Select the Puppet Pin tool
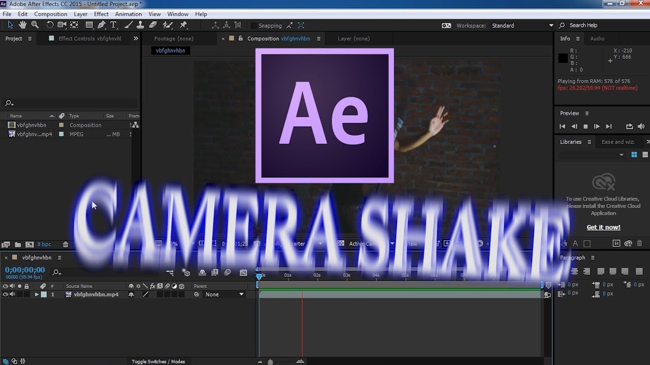The height and width of the screenshot is (365, 650). [183, 25]
